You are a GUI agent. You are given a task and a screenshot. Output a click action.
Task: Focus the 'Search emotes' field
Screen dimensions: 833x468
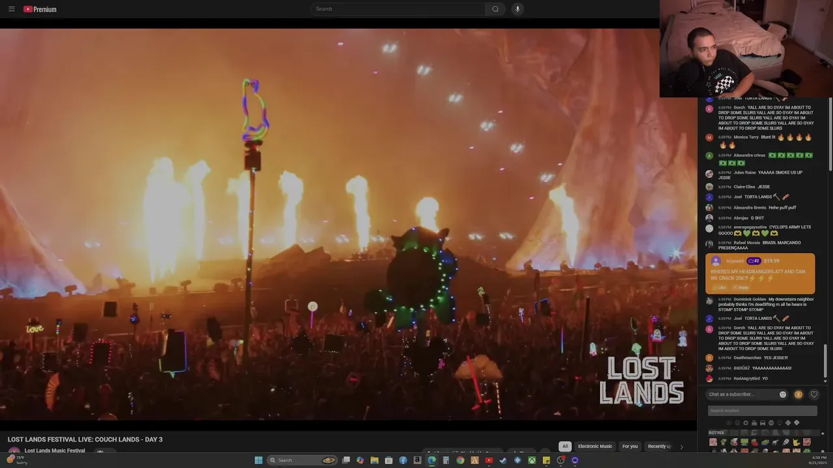[763, 411]
